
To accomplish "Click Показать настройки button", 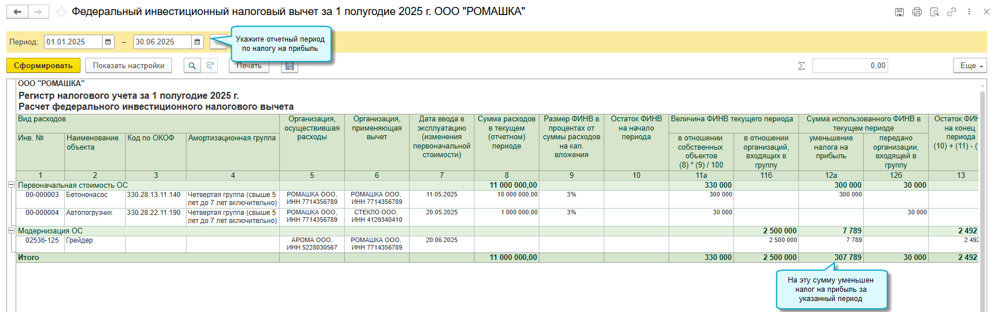I will click(129, 66).
